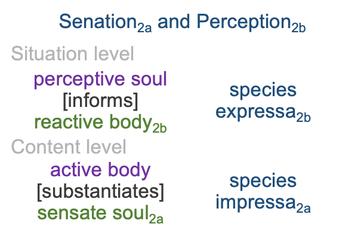Screen dimensions: 358x239
Task: Click the 2a subscript after "impressa"
Action: 303,207
